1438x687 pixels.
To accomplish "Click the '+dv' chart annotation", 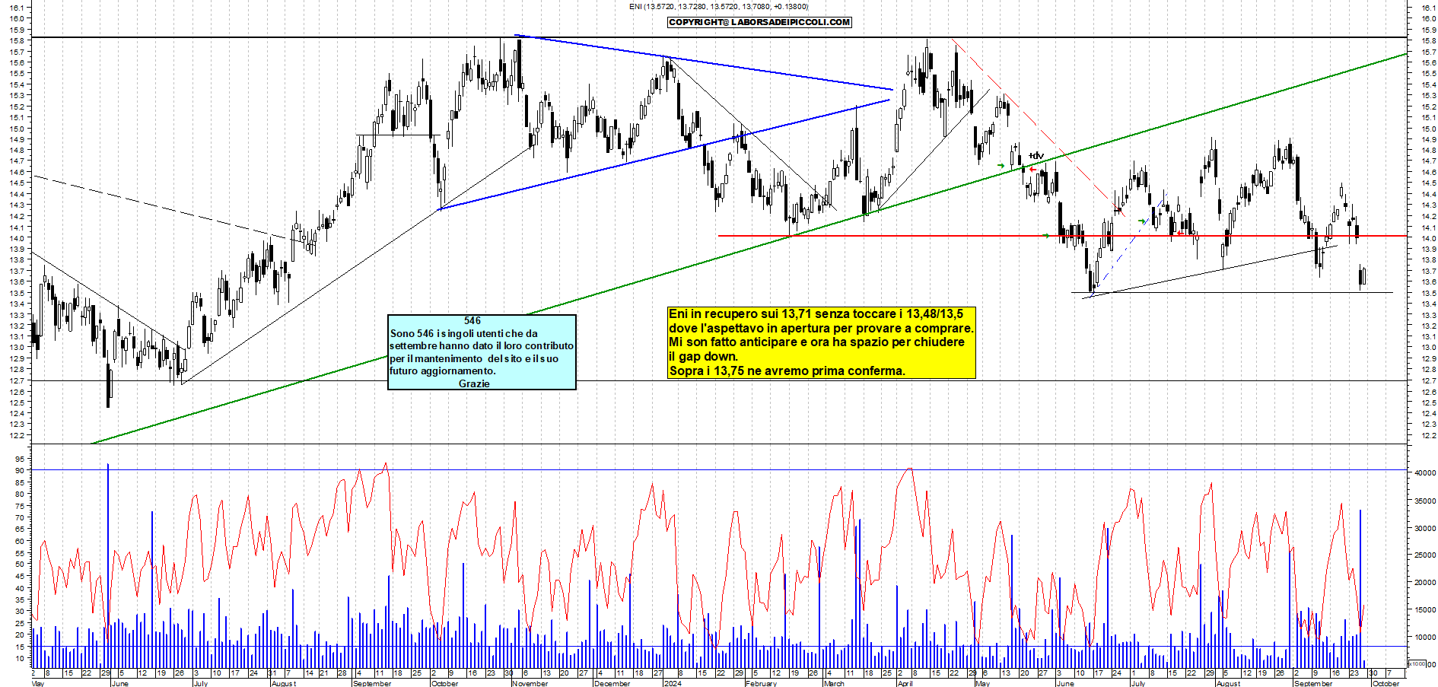I will coord(1036,156).
